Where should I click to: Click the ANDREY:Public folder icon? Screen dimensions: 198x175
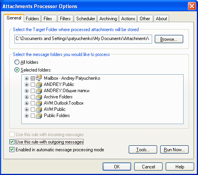[x=39, y=84]
